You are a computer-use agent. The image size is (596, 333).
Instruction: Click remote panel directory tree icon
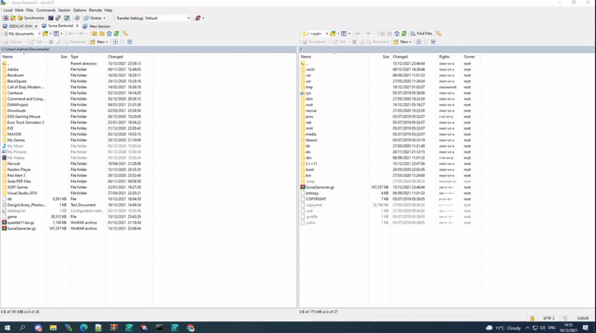(439, 34)
